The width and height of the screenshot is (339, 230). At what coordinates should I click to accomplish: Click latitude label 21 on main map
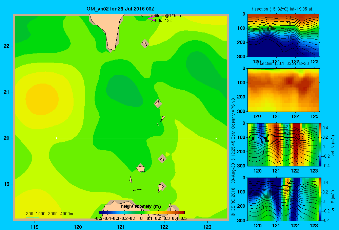pos(7,92)
